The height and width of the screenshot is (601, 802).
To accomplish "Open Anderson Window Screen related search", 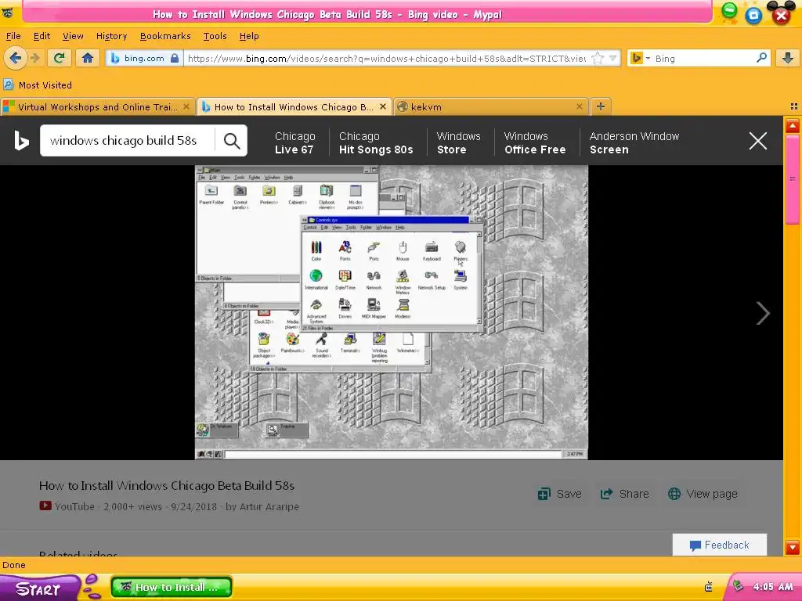I will pyautogui.click(x=634, y=142).
